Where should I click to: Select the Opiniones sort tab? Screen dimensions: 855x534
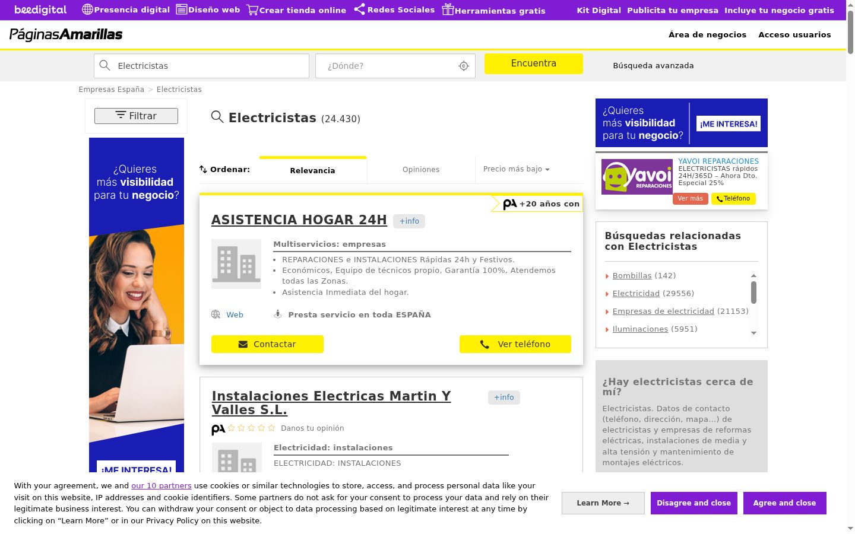pyautogui.click(x=421, y=170)
